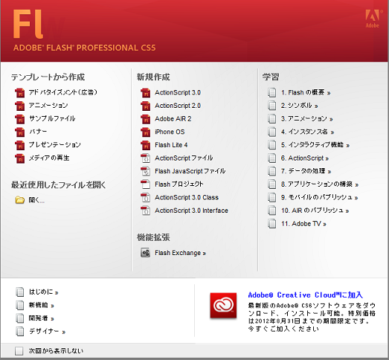Click the page icon beside 11. Adobe TV
Screen dimensions: 389x360
tap(272, 224)
